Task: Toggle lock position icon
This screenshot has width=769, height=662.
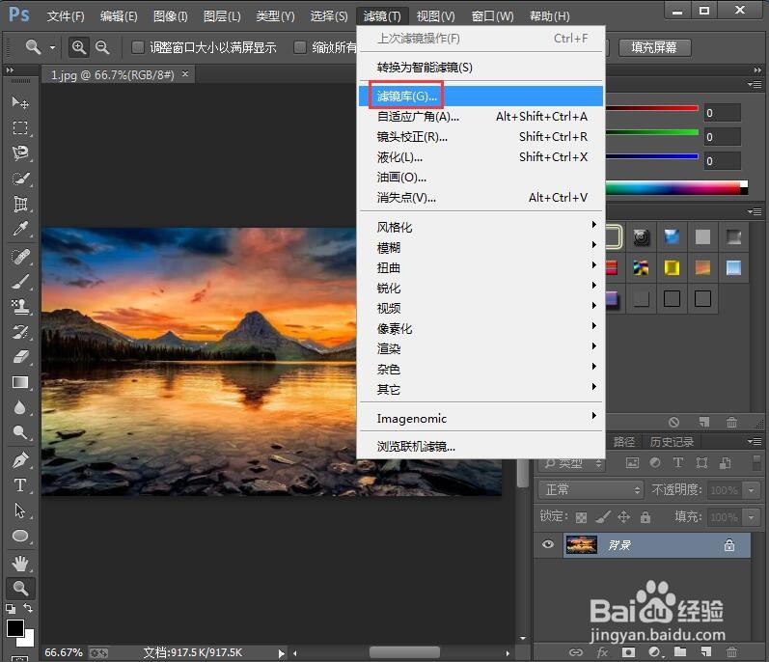Action: (x=624, y=517)
